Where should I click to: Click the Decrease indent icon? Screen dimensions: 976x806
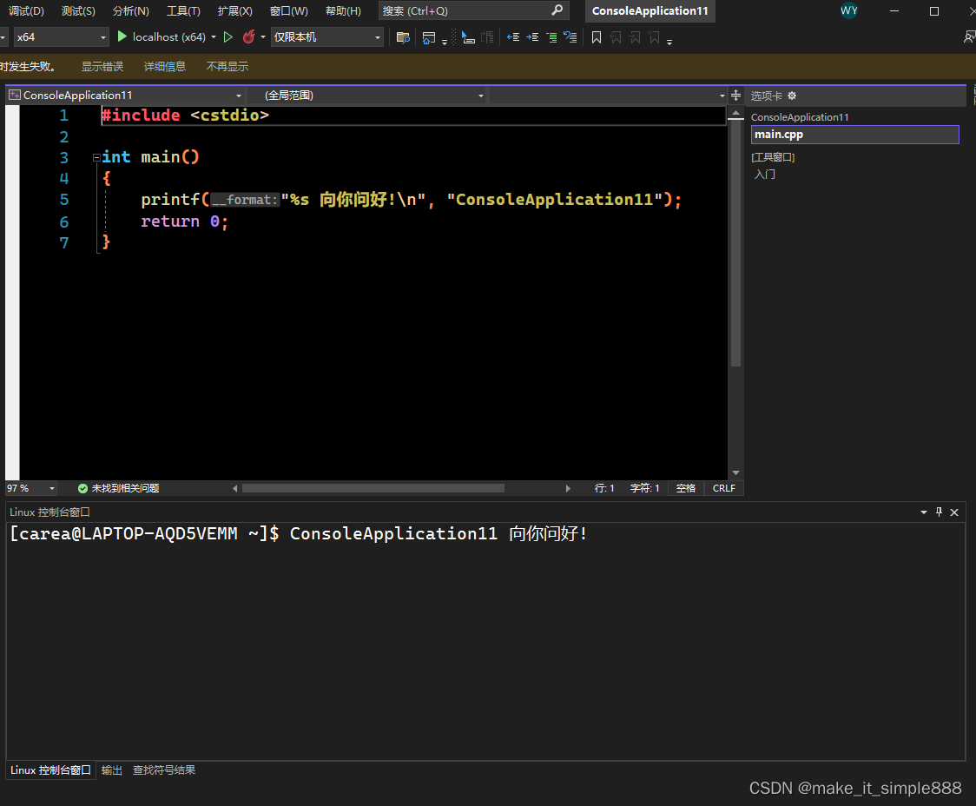(x=513, y=37)
